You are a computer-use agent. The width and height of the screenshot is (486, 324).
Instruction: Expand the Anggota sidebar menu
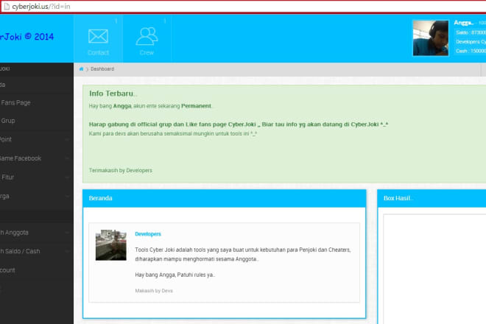tap(37, 233)
